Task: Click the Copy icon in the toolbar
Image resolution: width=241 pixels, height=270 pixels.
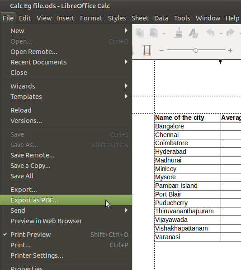Action: click(x=140, y=33)
